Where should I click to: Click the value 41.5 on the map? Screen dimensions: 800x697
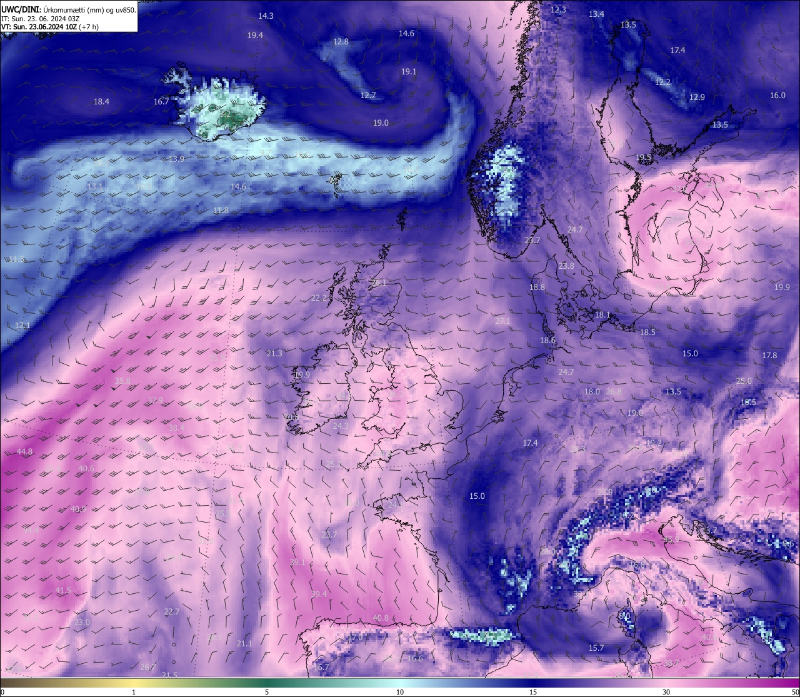(63, 591)
